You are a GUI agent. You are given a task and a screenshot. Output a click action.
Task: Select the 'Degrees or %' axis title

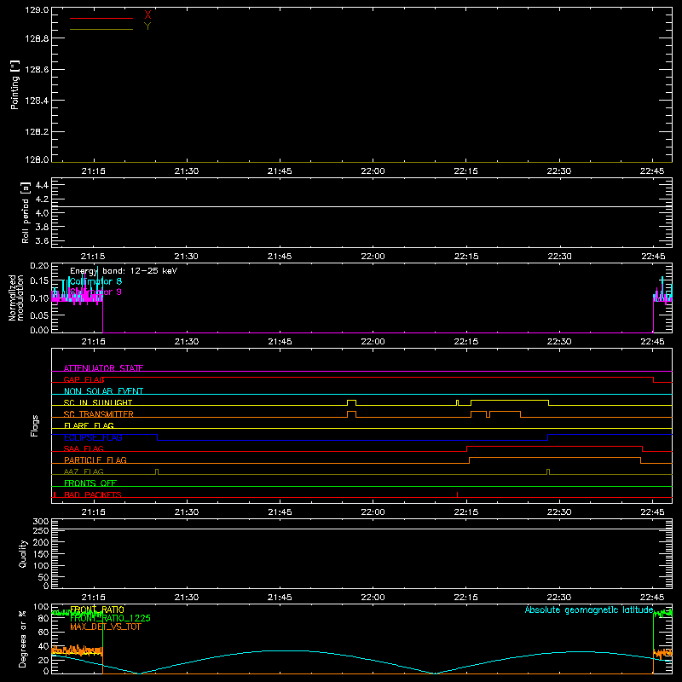click(23, 639)
